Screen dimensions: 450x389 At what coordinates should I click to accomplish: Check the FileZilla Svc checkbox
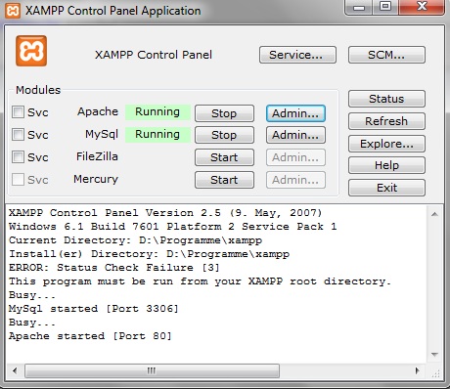(18, 156)
